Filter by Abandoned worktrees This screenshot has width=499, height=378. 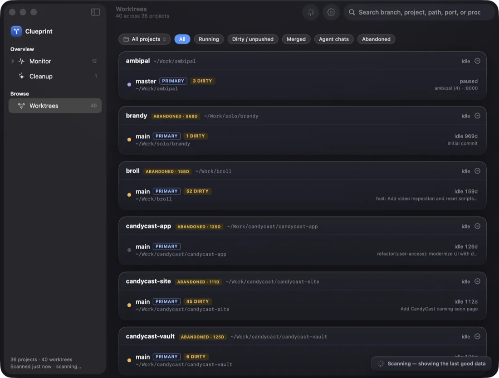click(x=376, y=39)
